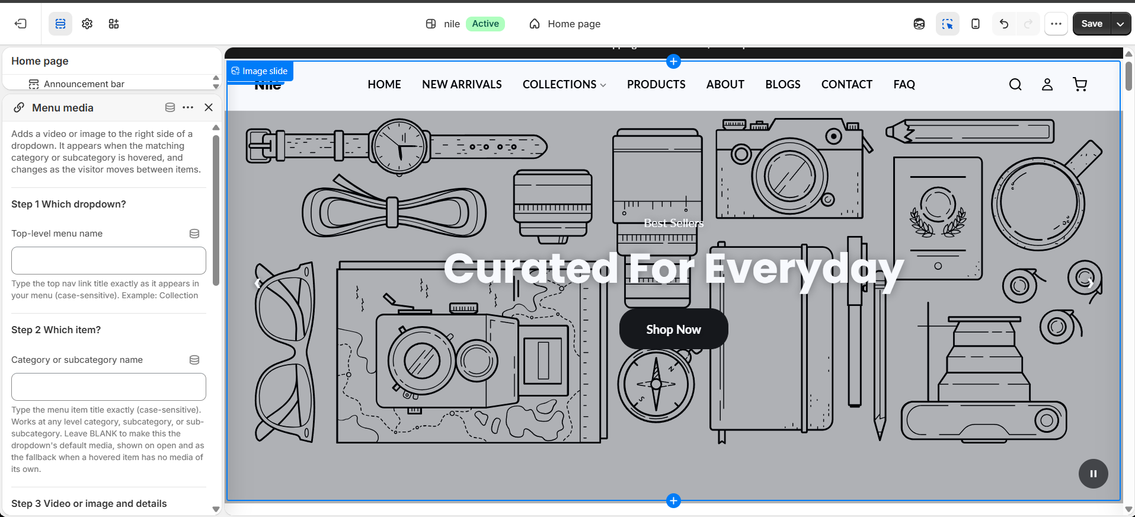Click Step 2 Which item? heading
The width and height of the screenshot is (1135, 517).
56,330
